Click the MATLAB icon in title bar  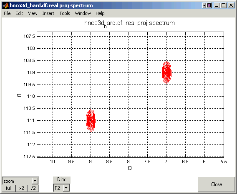6,5
